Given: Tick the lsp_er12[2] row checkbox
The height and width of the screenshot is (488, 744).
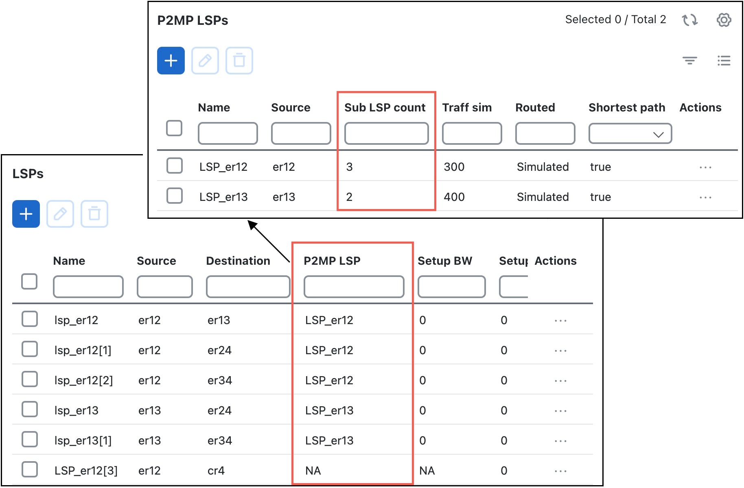Looking at the screenshot, I should click(30, 379).
